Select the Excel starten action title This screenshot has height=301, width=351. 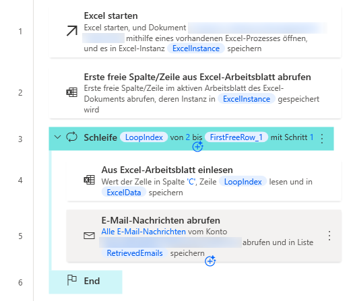110,15
